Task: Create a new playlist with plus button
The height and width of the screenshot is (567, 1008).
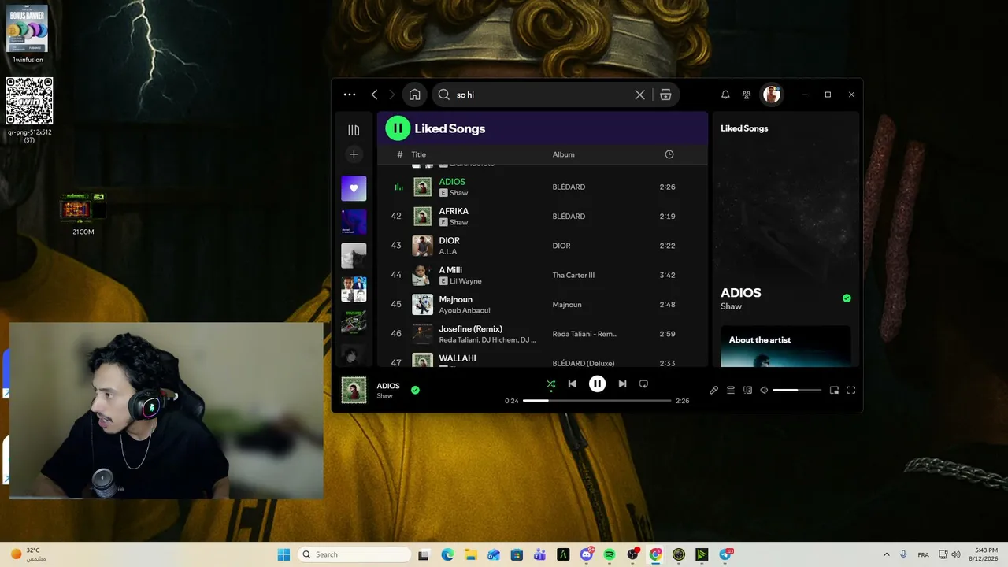Action: point(354,154)
